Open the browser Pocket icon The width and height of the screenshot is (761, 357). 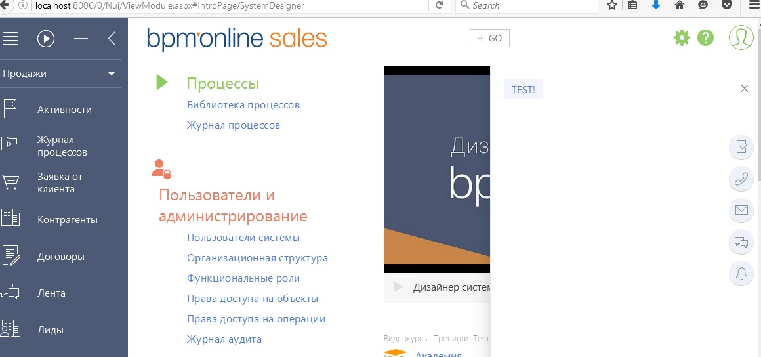(x=726, y=5)
